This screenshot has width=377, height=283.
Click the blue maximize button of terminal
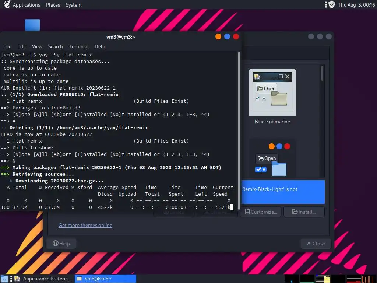227,36
